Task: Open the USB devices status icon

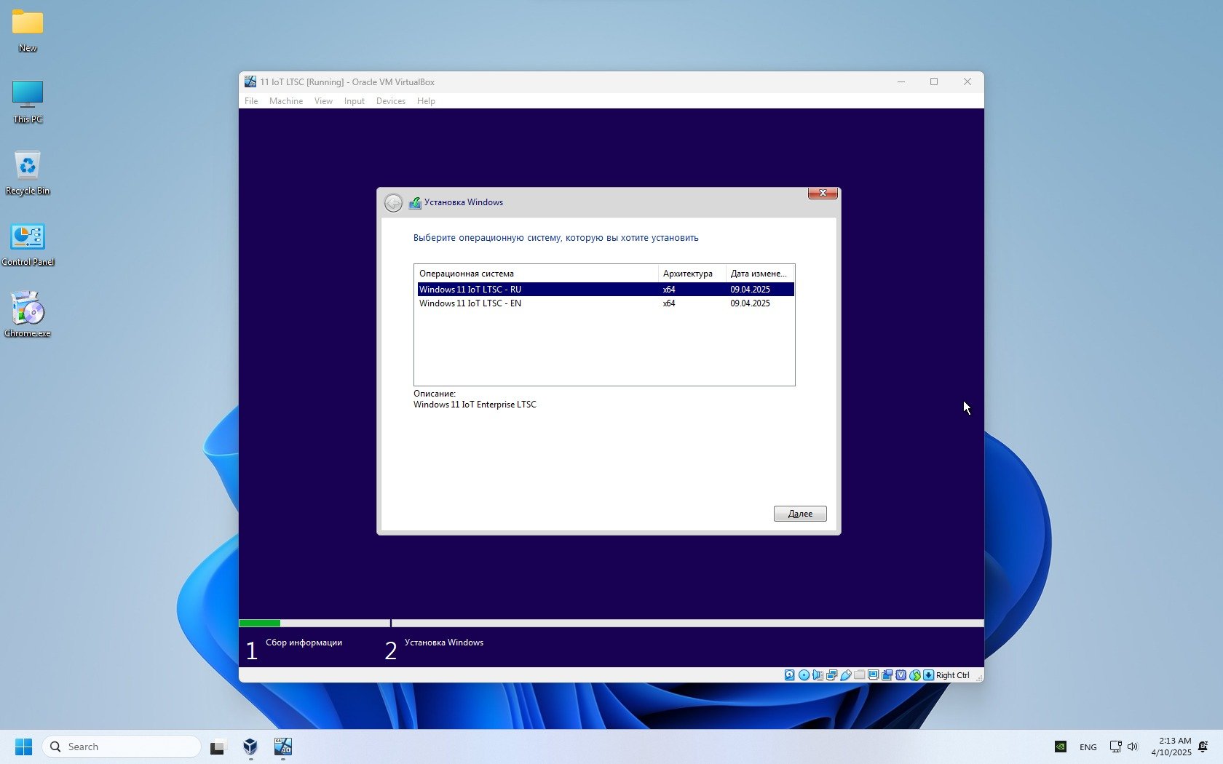Action: [x=845, y=675]
